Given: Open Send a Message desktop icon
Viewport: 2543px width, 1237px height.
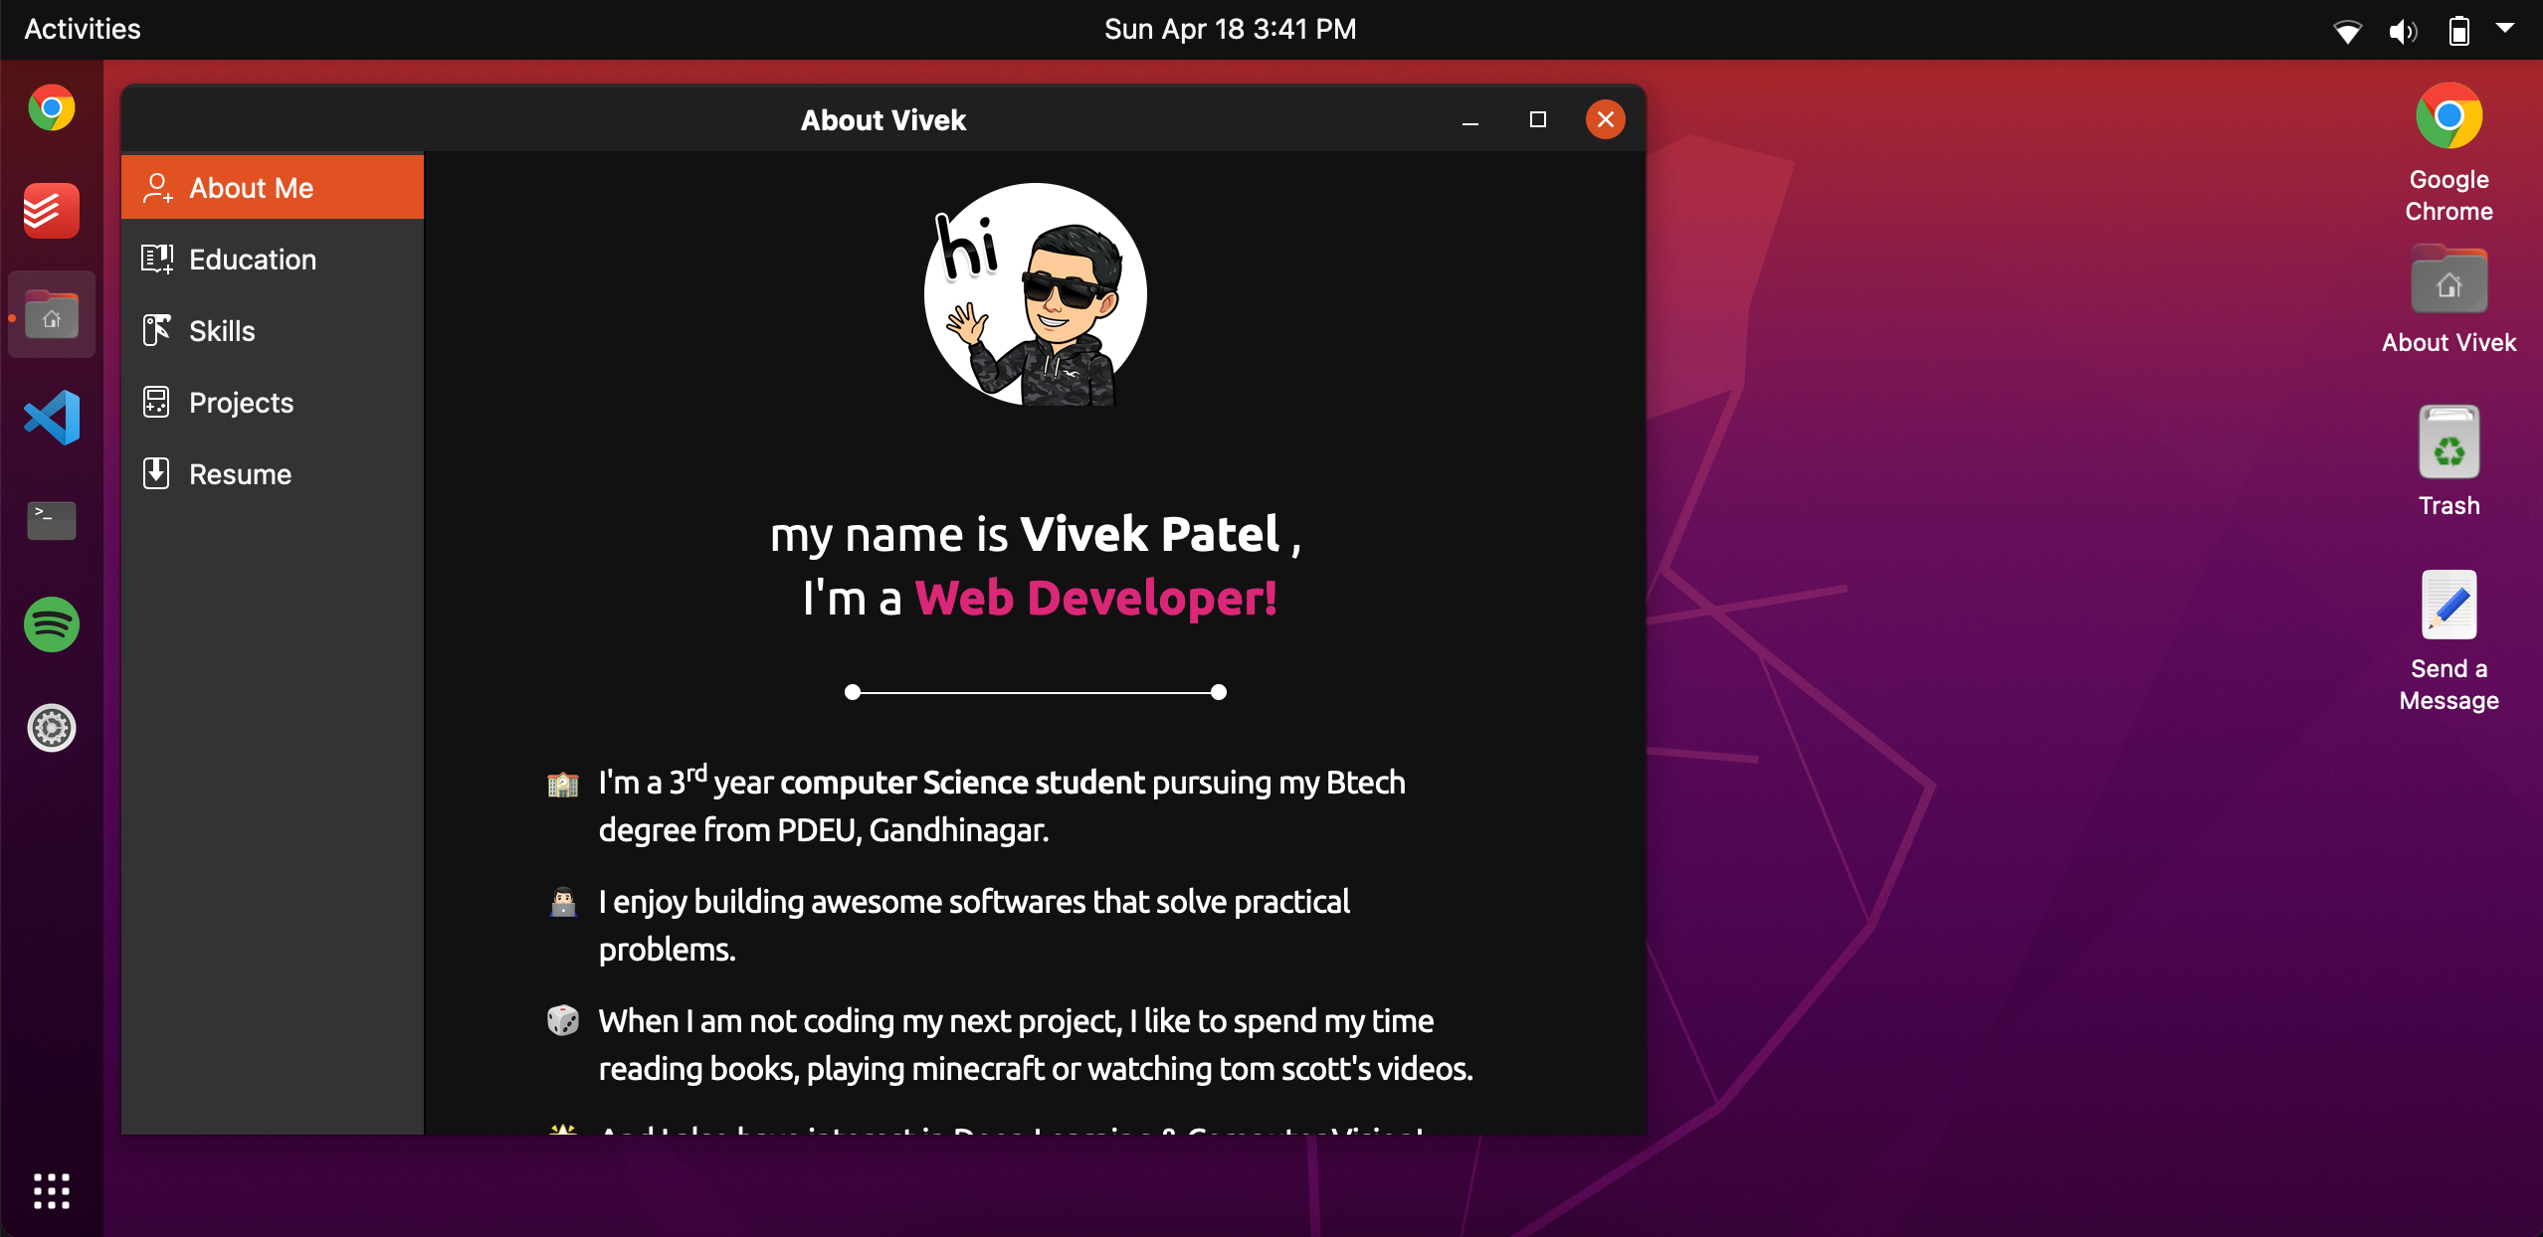Looking at the screenshot, I should [2448, 640].
